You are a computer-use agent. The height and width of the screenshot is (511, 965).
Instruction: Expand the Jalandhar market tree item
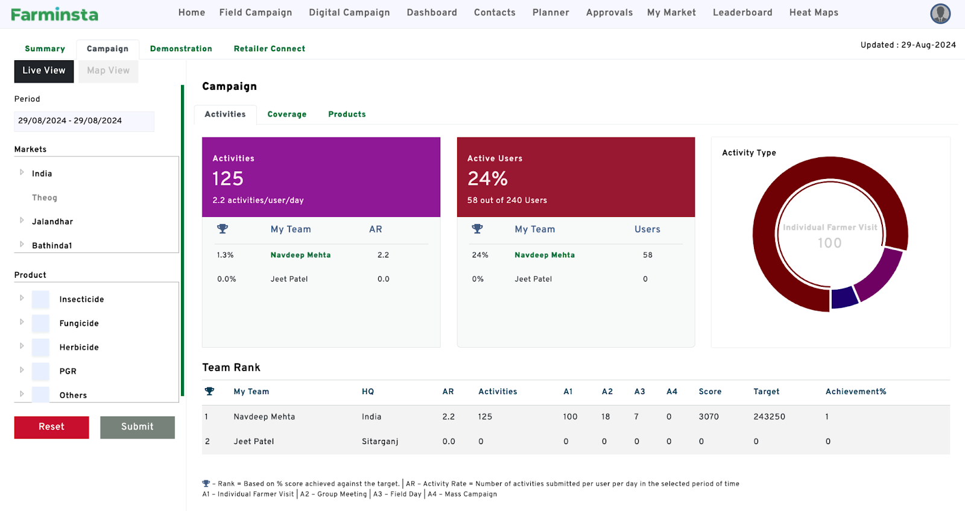tap(22, 221)
